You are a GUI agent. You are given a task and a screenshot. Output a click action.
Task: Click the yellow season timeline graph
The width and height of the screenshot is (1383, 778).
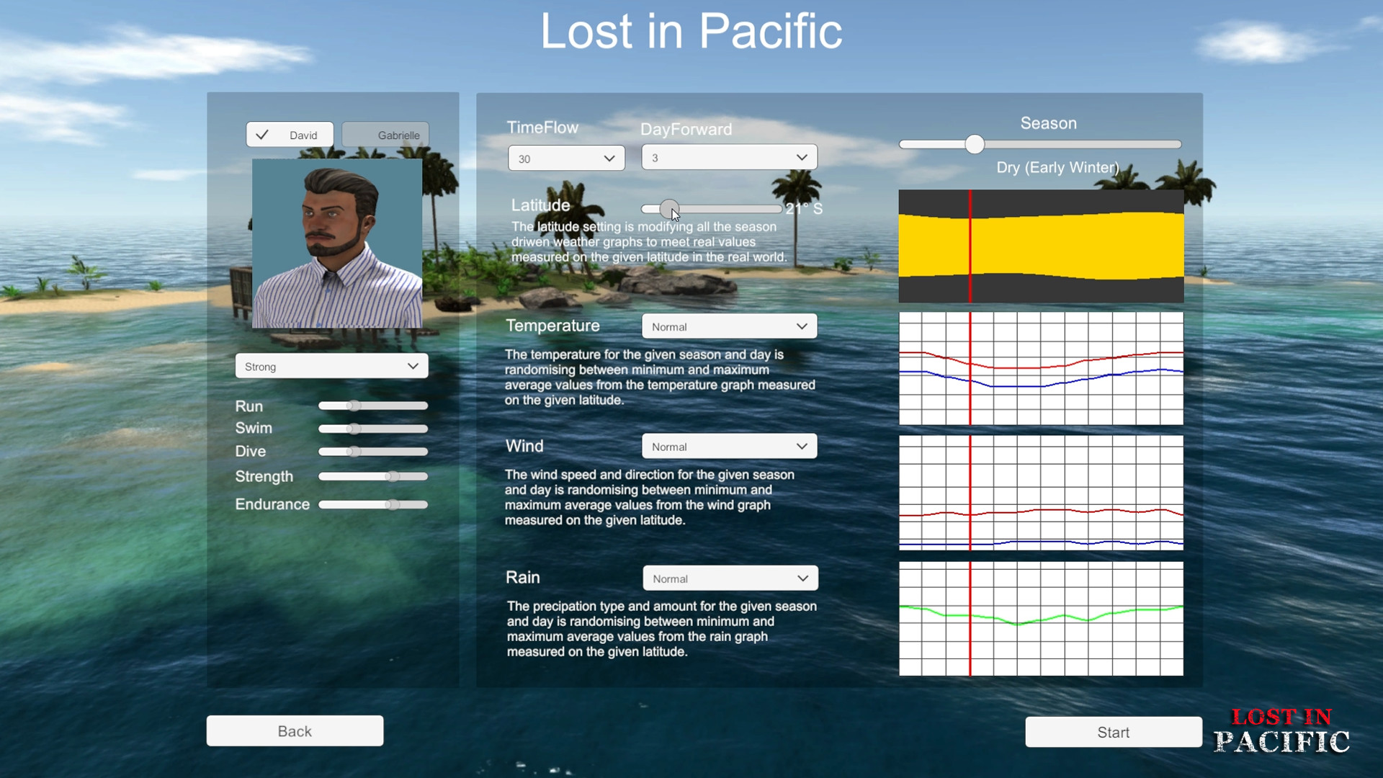pos(1041,246)
